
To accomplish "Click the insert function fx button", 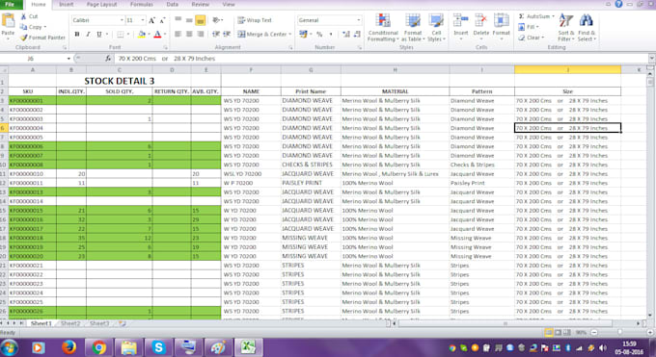I will [108, 59].
